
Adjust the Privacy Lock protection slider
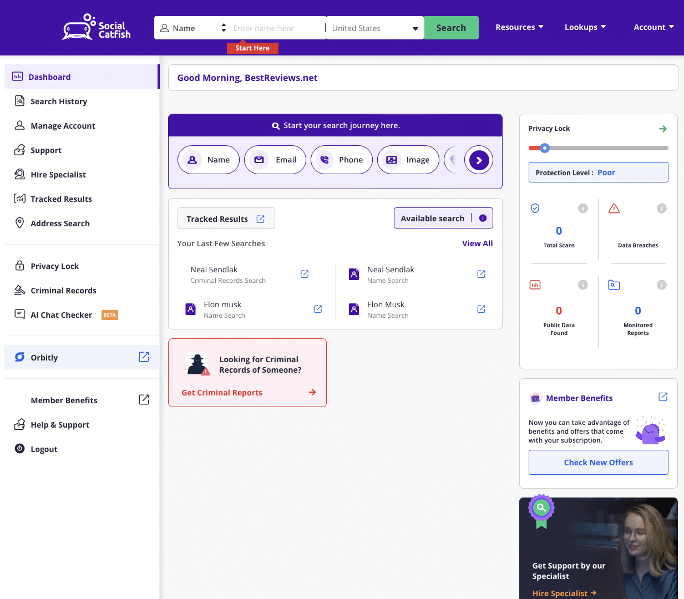(545, 148)
